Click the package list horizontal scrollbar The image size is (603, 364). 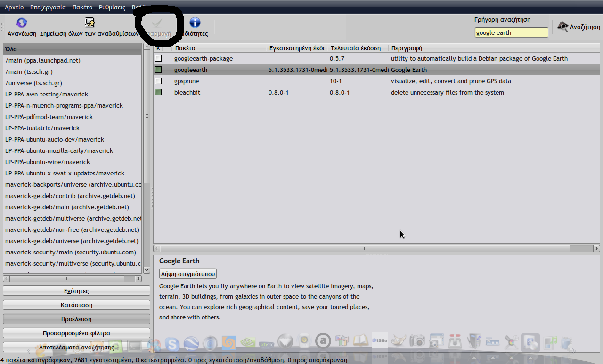pos(376,248)
